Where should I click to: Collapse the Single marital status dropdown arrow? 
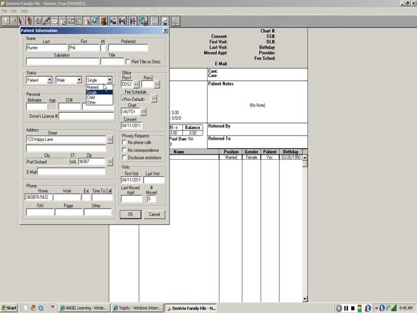tap(109, 80)
